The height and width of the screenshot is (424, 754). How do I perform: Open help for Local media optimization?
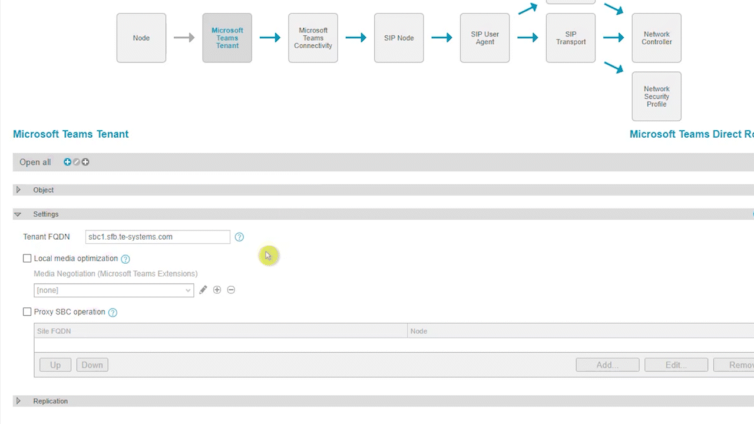125,259
